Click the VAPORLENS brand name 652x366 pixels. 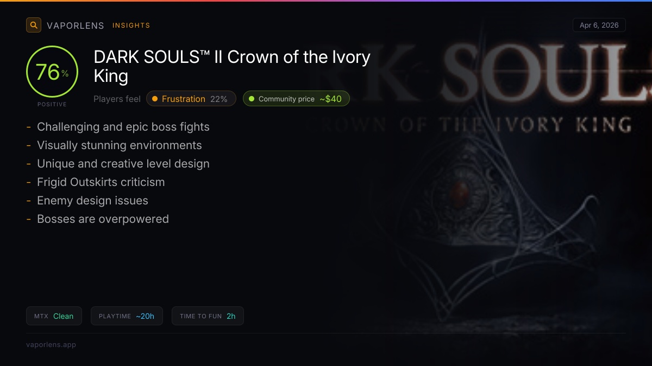[76, 25]
